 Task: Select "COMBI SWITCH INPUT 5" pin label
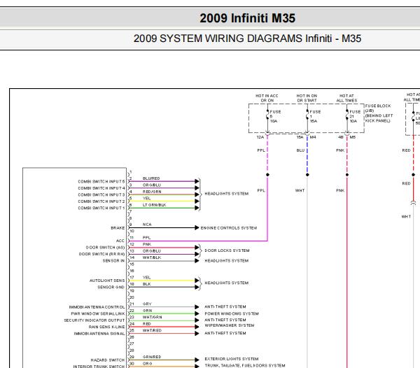pos(101,181)
